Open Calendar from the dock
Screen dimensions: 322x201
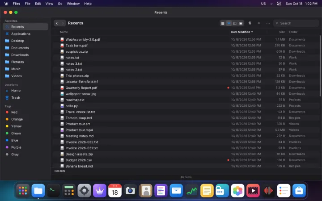point(115,191)
